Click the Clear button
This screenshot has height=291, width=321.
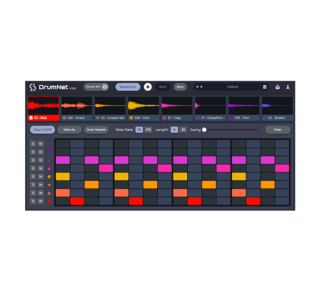click(x=278, y=130)
